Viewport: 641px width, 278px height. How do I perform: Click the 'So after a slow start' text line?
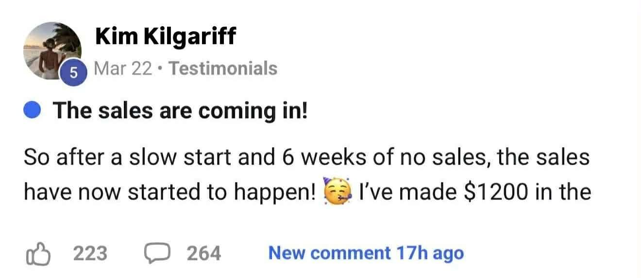pyautogui.click(x=112, y=157)
